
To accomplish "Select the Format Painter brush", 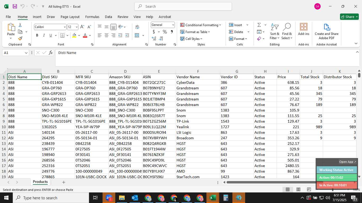I will click(x=20, y=38).
